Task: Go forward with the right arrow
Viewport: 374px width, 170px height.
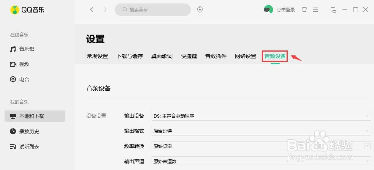Action: click(105, 9)
